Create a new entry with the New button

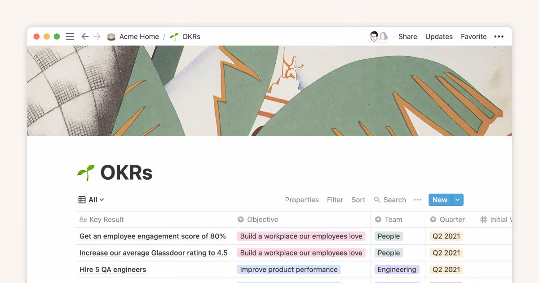pos(439,199)
